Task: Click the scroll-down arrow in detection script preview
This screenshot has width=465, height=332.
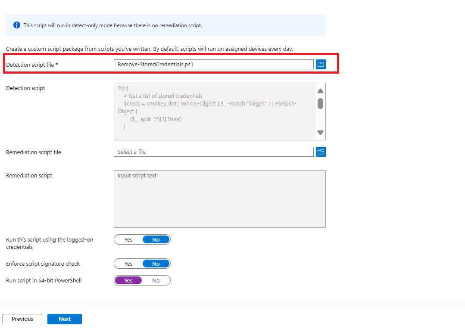Action: (x=320, y=133)
